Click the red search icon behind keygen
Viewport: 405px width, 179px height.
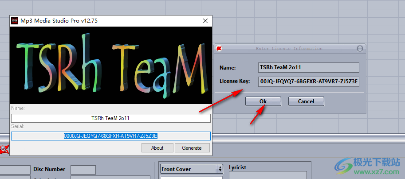[4, 149]
